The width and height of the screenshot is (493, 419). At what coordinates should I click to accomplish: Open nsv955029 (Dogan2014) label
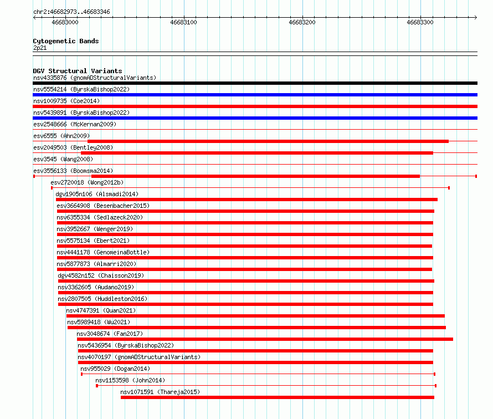(115, 369)
